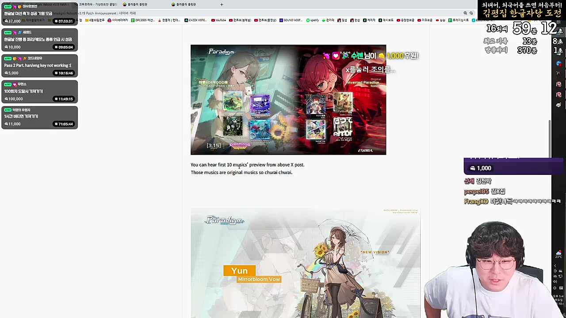Open a new browser tab

pyautogui.click(x=222, y=4)
